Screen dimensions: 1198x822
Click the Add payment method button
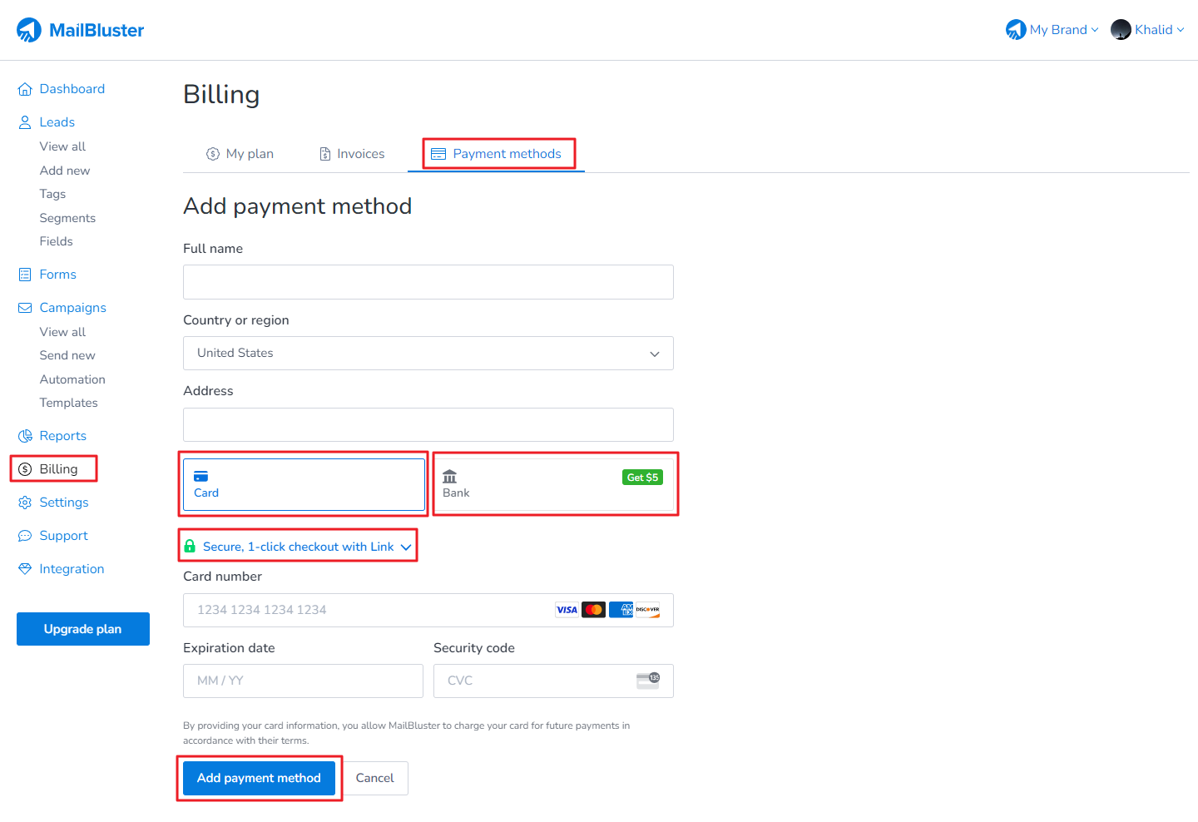259,778
